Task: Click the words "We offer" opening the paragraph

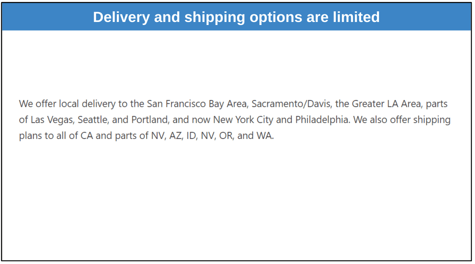Action: point(38,104)
